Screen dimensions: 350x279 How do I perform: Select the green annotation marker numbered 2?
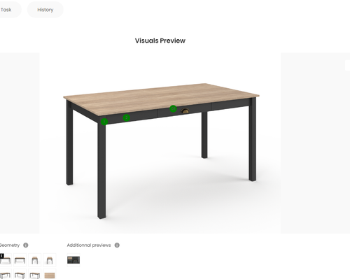click(x=127, y=117)
